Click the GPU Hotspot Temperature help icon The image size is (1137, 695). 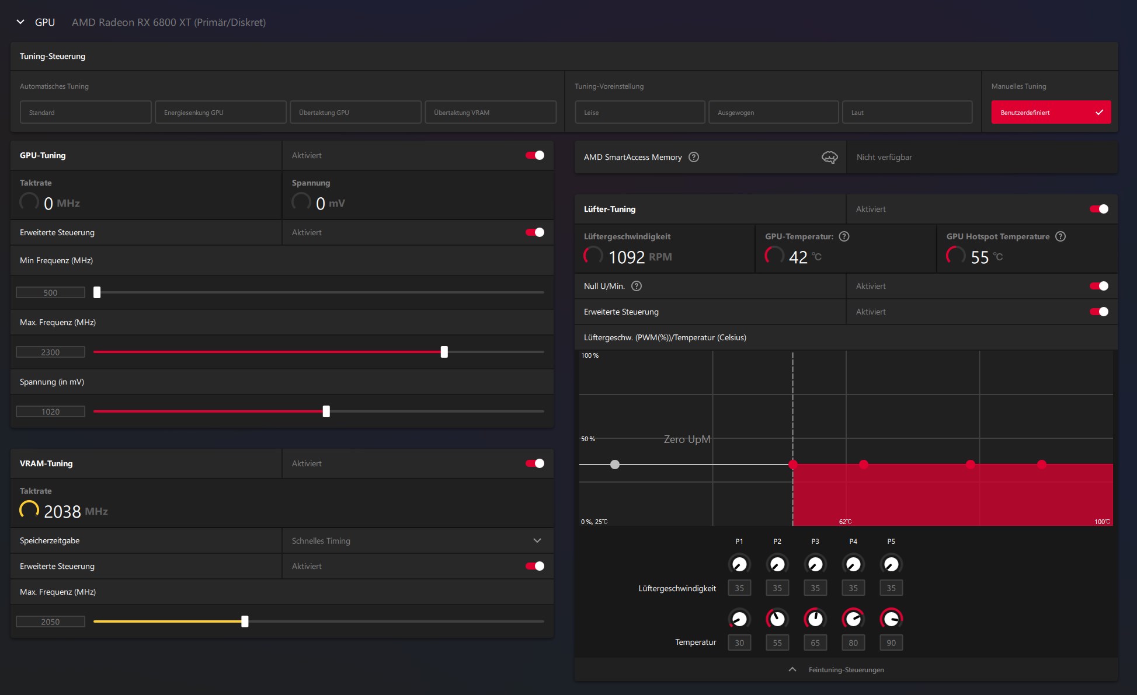point(1060,236)
